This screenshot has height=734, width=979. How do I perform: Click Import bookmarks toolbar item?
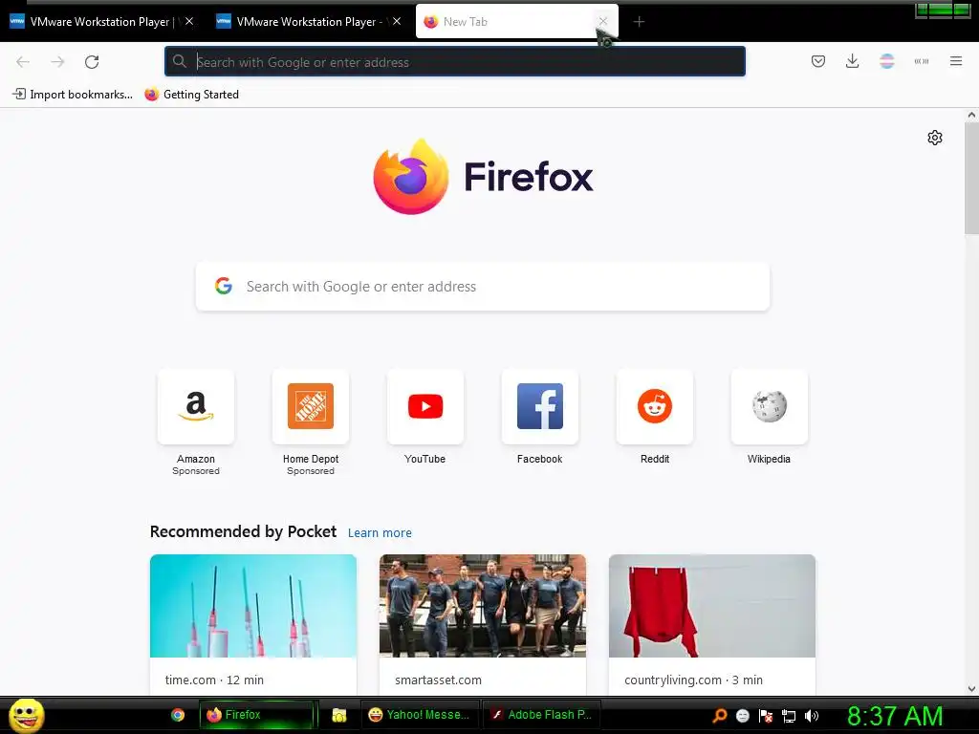pos(73,95)
